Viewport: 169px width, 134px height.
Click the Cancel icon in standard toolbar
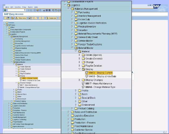[x=40, y=10]
